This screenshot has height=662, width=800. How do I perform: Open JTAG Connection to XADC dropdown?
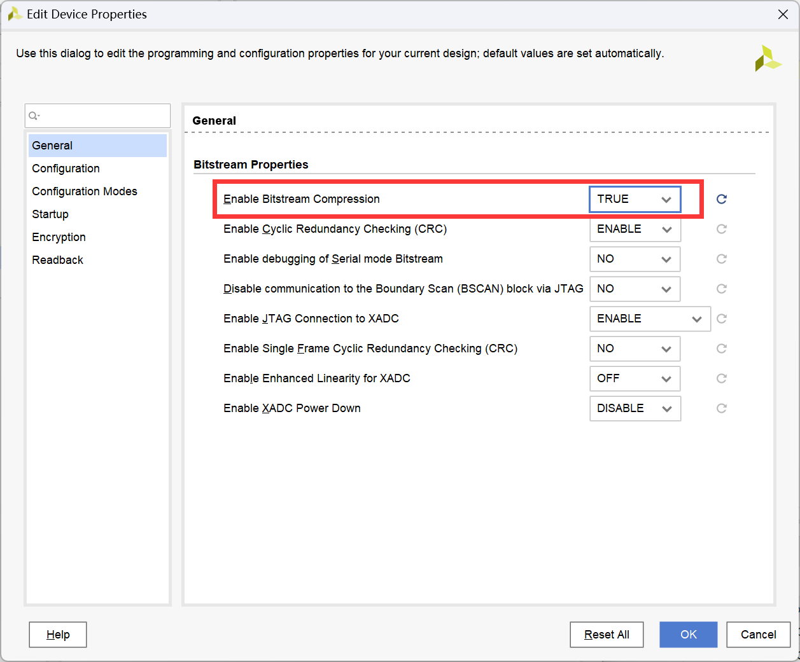[649, 319]
